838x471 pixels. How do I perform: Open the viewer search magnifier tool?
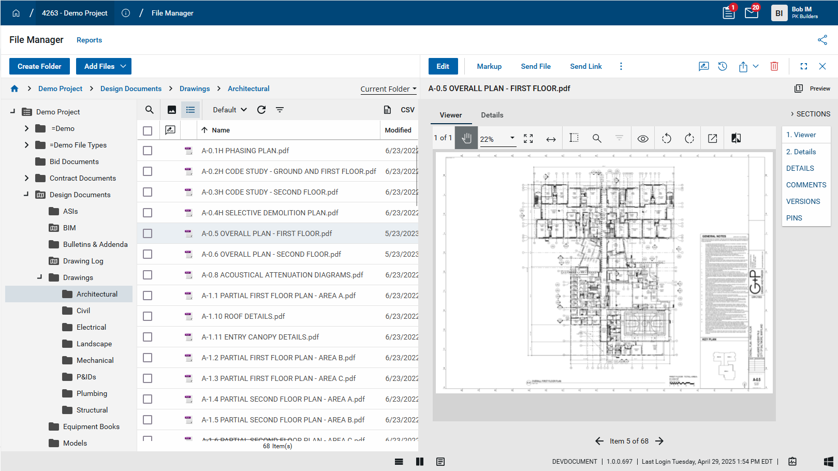point(597,138)
